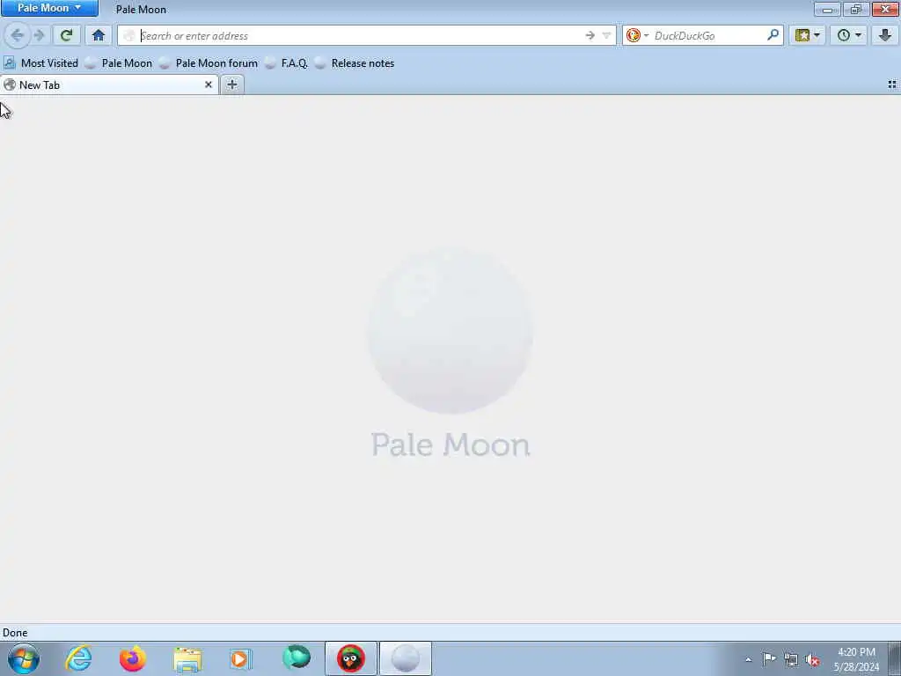
Task: Click the Show desktop strip at taskbar end
Action: (x=895, y=658)
